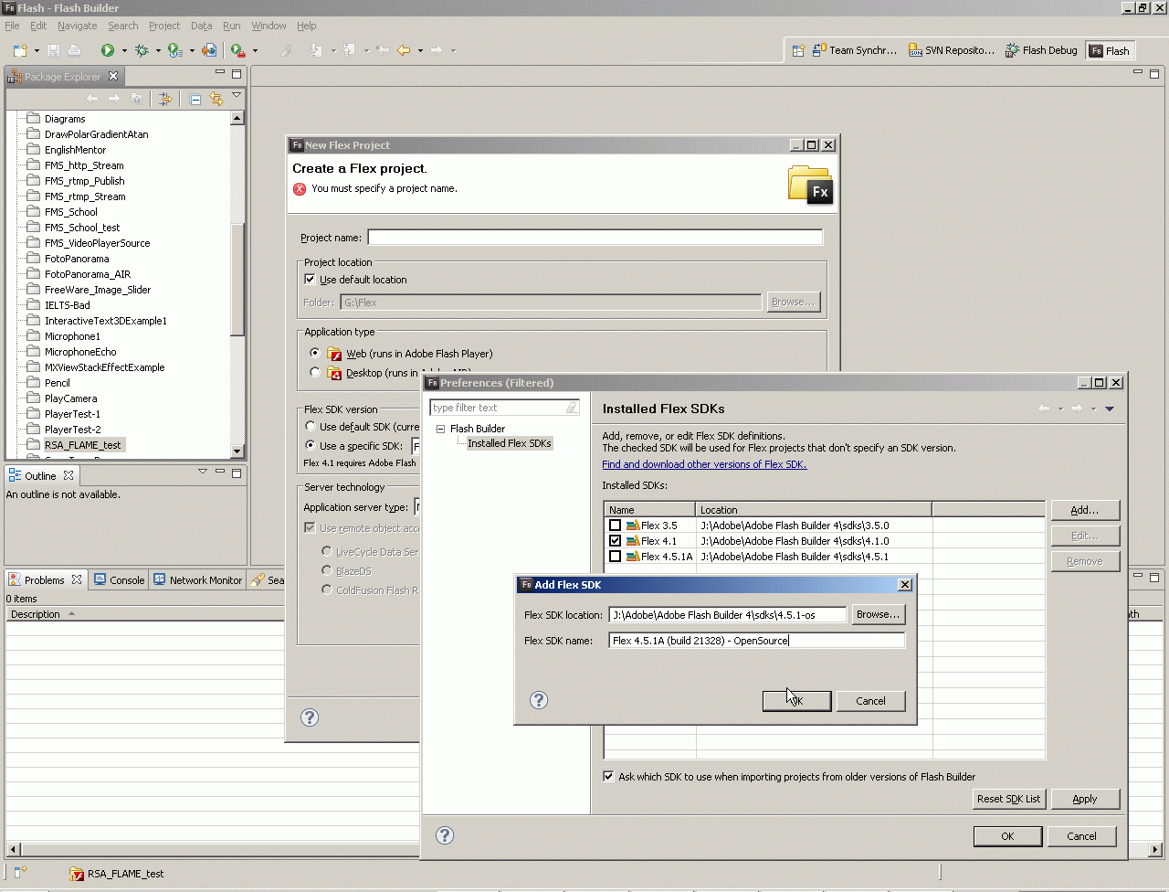This screenshot has height=892, width=1169.
Task: Toggle Link with Editor in Package Explorer
Action: [x=216, y=99]
